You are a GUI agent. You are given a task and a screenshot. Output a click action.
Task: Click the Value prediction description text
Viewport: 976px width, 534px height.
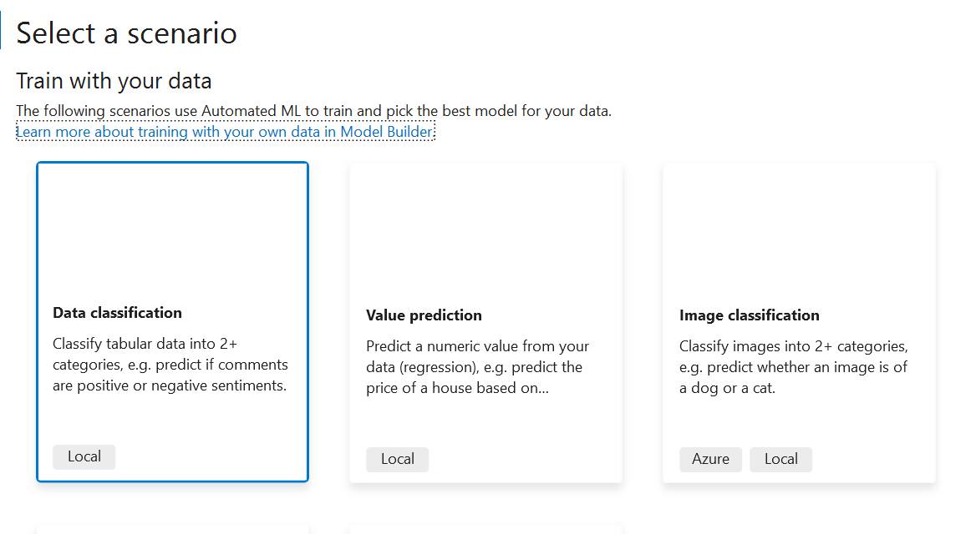pos(478,366)
